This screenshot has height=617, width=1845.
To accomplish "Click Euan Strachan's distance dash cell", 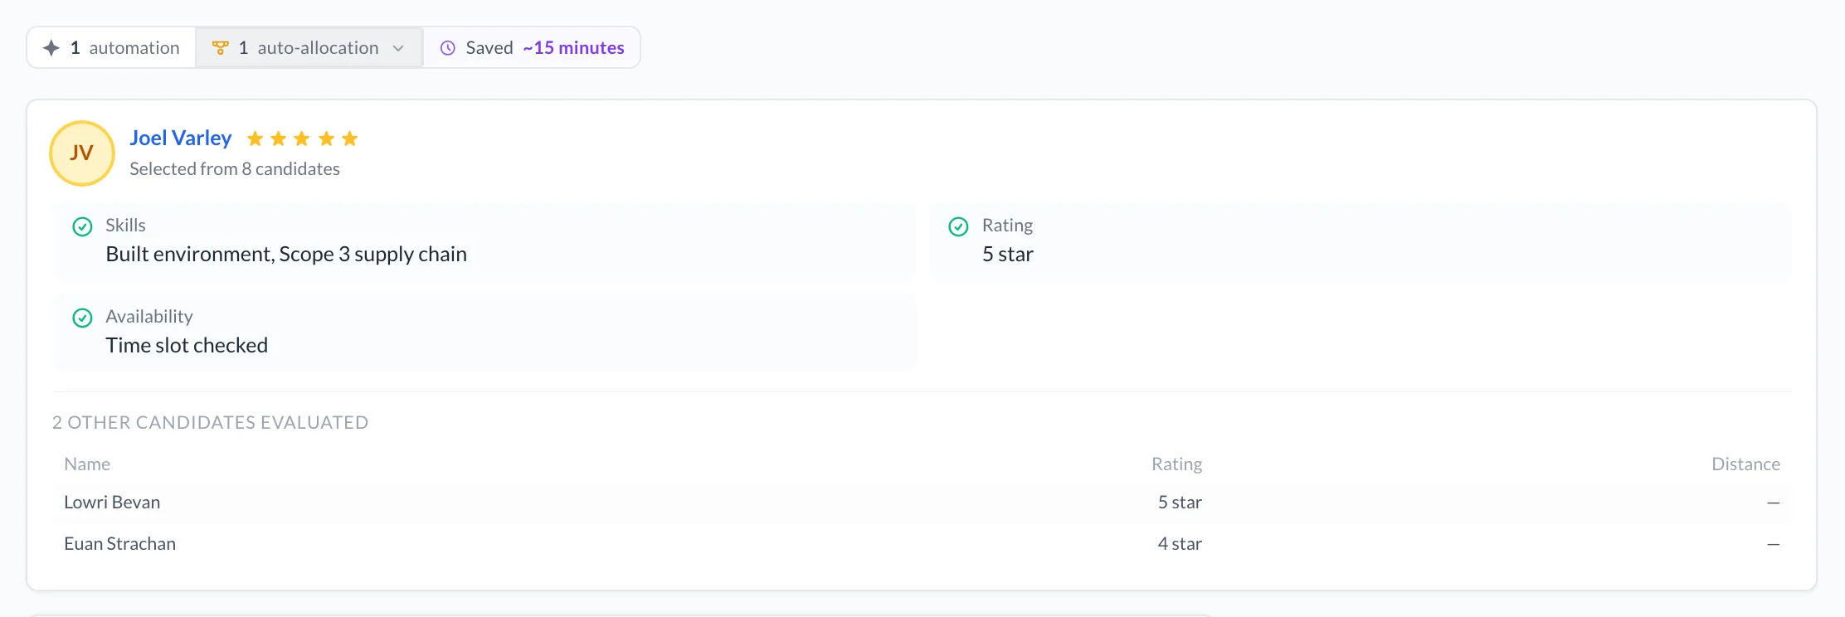I will coord(1774,544).
